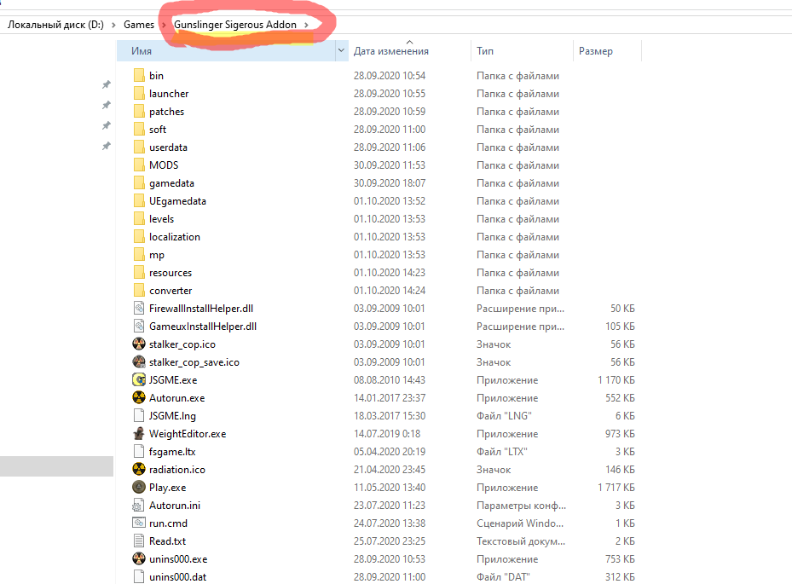Click the Сценарий Windo... type cell
This screenshot has width=792, height=584.
click(520, 523)
